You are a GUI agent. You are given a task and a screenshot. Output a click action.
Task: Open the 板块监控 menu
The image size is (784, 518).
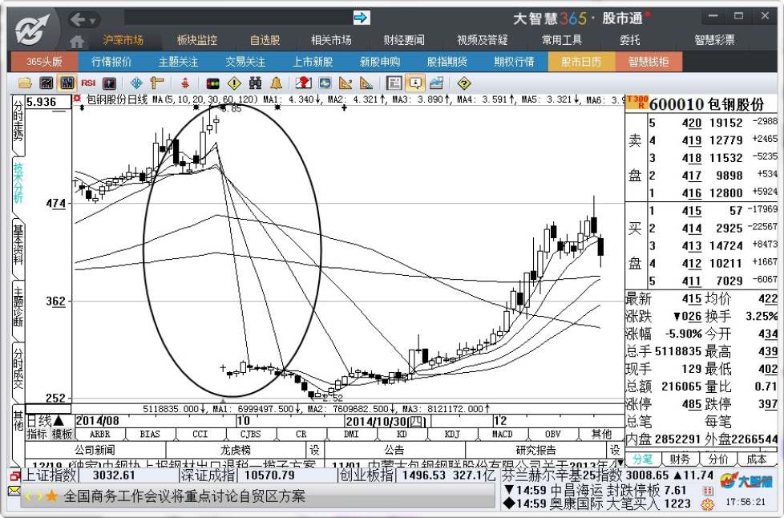click(x=197, y=40)
